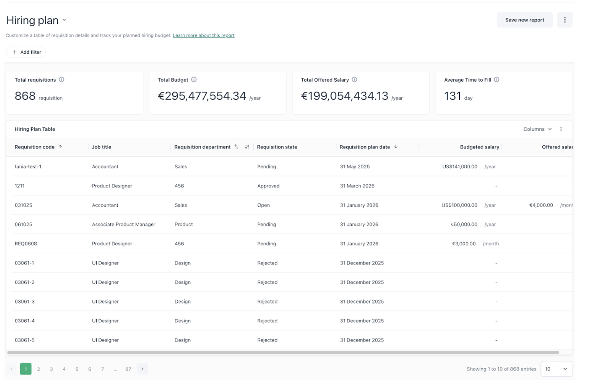The height and width of the screenshot is (381, 589).
Task: Click the Average Time to Fill info icon
Action: coord(496,79)
